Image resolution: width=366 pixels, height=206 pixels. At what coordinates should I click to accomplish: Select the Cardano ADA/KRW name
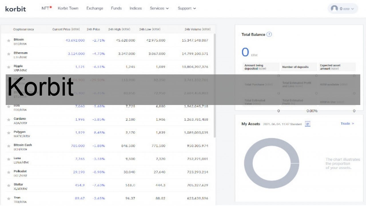tap(20, 121)
